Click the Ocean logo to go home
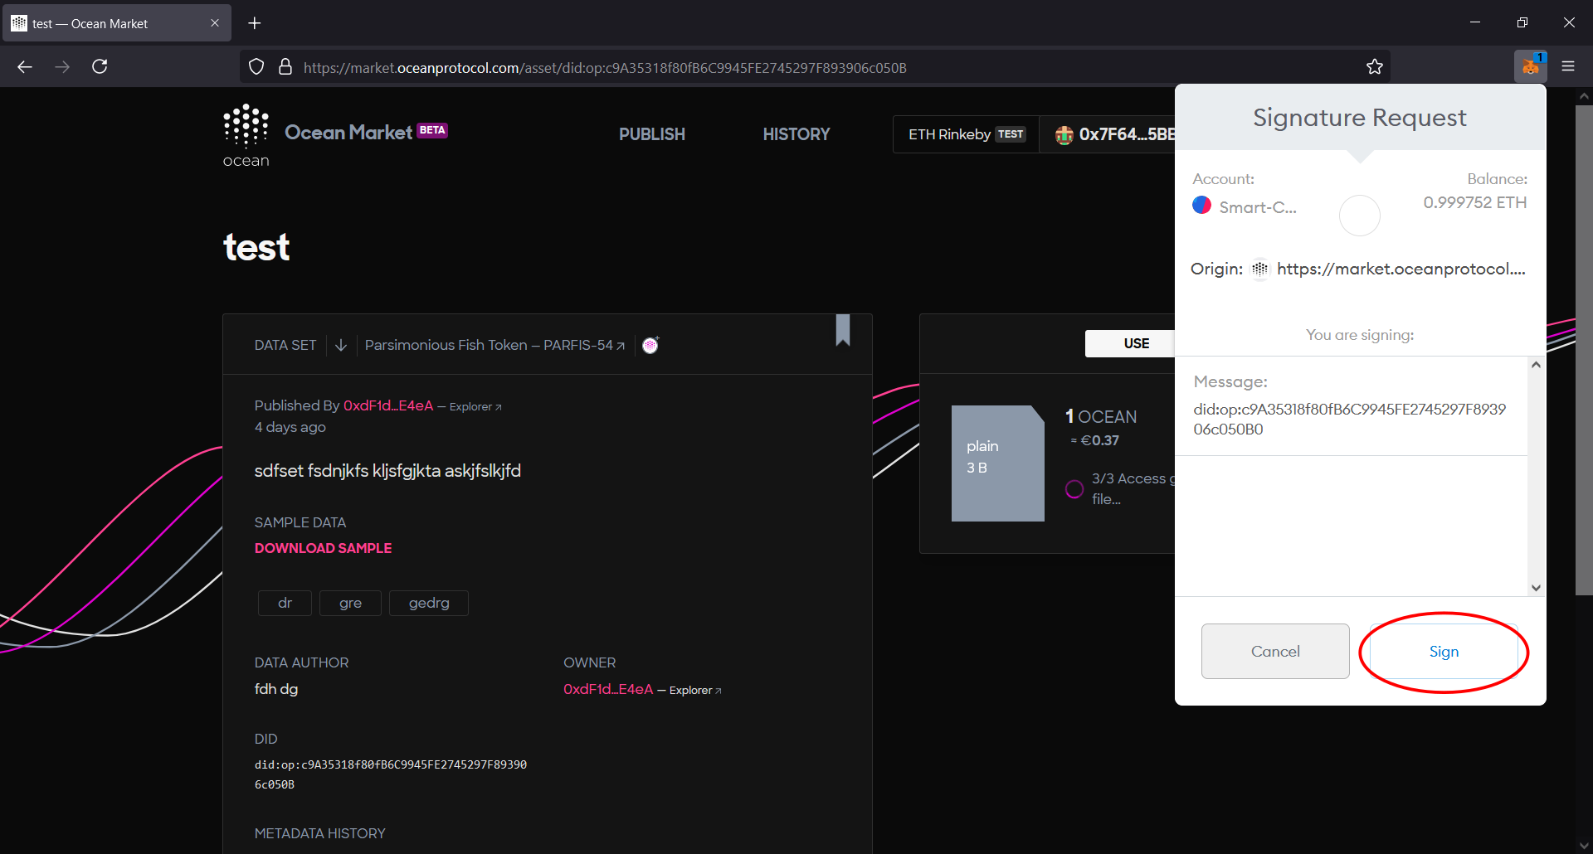Image resolution: width=1593 pixels, height=854 pixels. pyautogui.click(x=246, y=136)
